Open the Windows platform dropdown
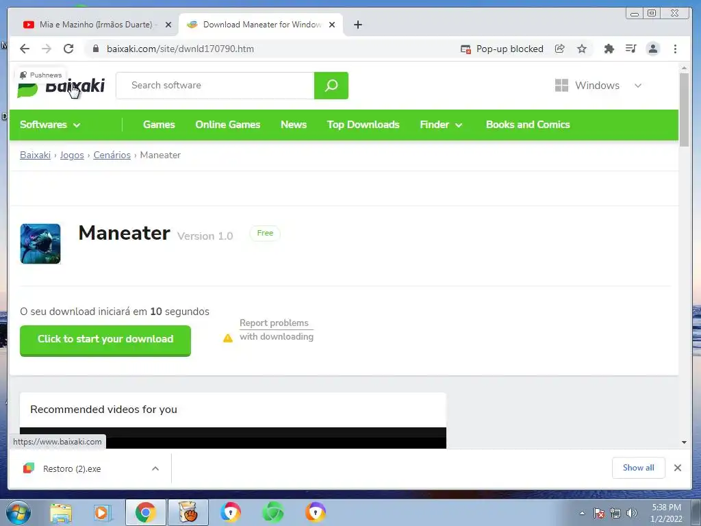Viewport: 701px width, 526px height. pos(598,86)
